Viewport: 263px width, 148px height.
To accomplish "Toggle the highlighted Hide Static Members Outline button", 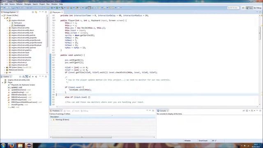I will [x=26, y=77].
